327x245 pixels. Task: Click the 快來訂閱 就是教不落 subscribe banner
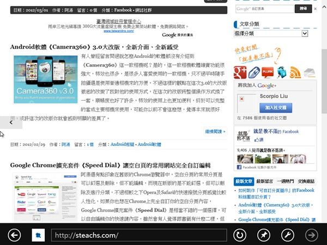click(x=258, y=54)
